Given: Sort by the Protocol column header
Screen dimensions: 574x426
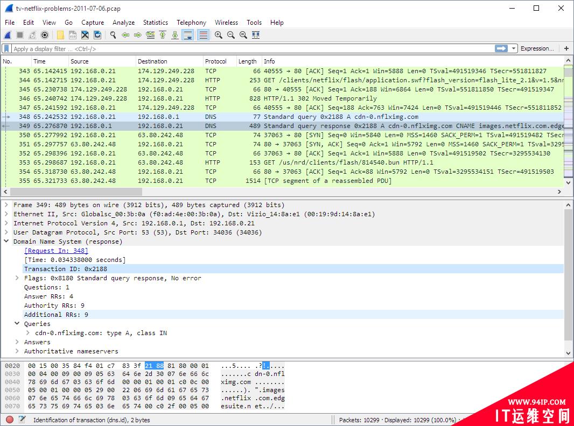Looking at the screenshot, I should [219, 61].
